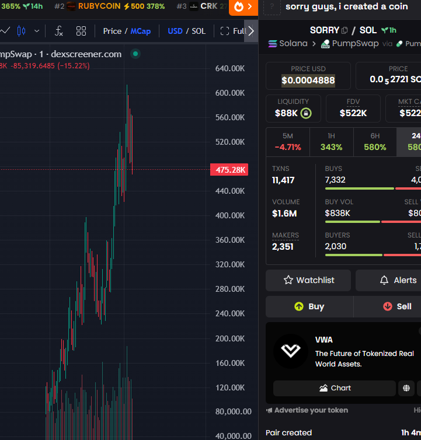Click the BUYS count 7,332
This screenshot has width=421, height=440.
tap(335, 180)
